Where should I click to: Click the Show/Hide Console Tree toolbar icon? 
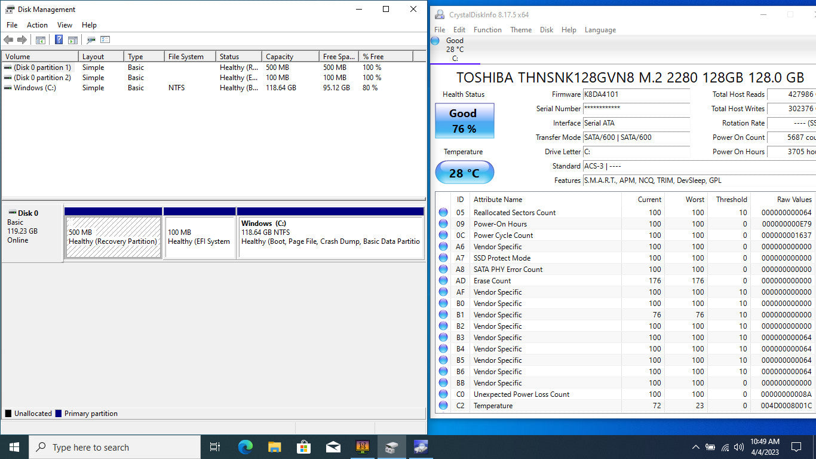tap(41, 40)
